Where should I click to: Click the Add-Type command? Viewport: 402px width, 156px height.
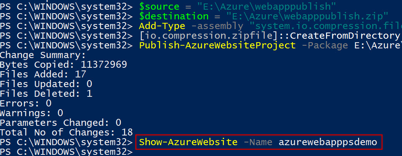point(162,26)
